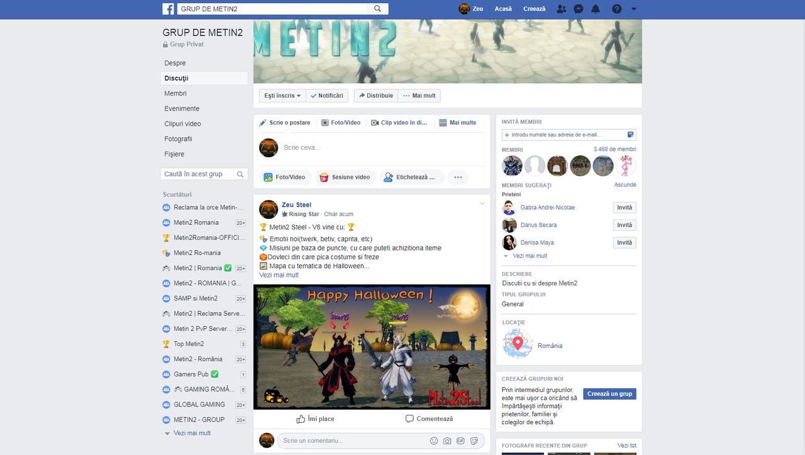Add a GIF to the comment
The height and width of the screenshot is (455, 805).
pyautogui.click(x=460, y=441)
